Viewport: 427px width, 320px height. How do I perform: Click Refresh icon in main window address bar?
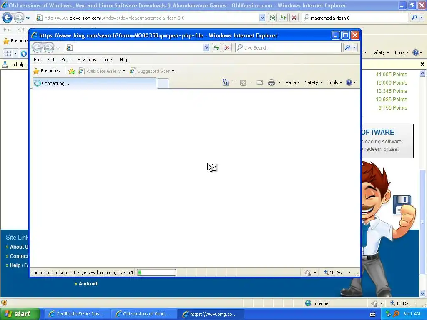click(x=283, y=17)
